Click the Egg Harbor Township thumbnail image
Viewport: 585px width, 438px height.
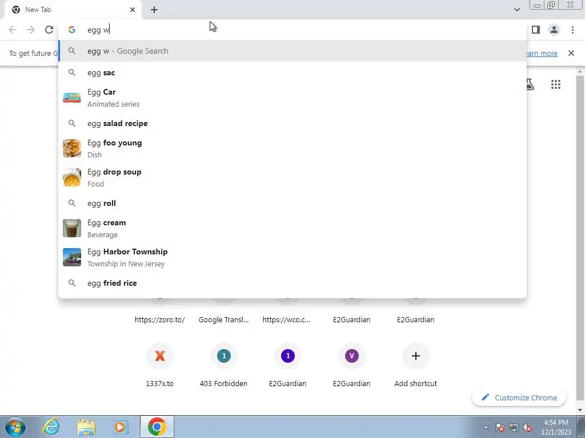point(72,257)
